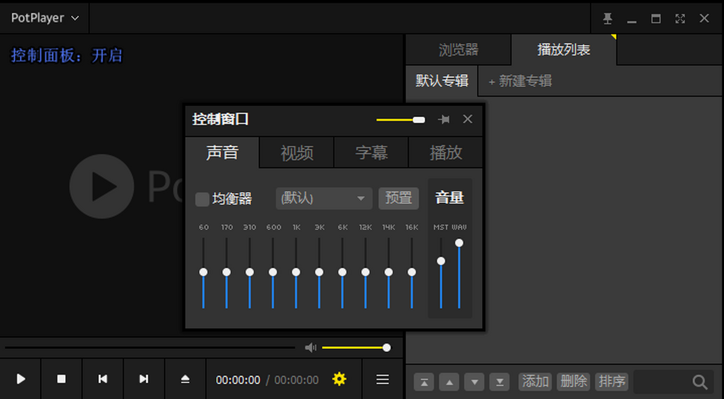Enable the 均衡器 equalizer checkbox
The height and width of the screenshot is (399, 724).
[x=203, y=199]
